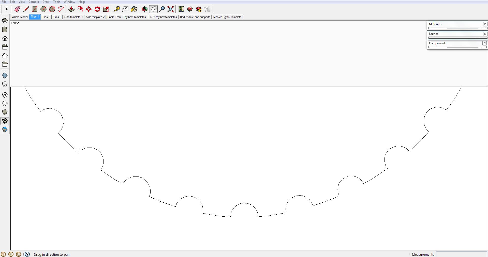Enable Wireframe face style
Screen dimensions: 488x257
tap(5, 95)
